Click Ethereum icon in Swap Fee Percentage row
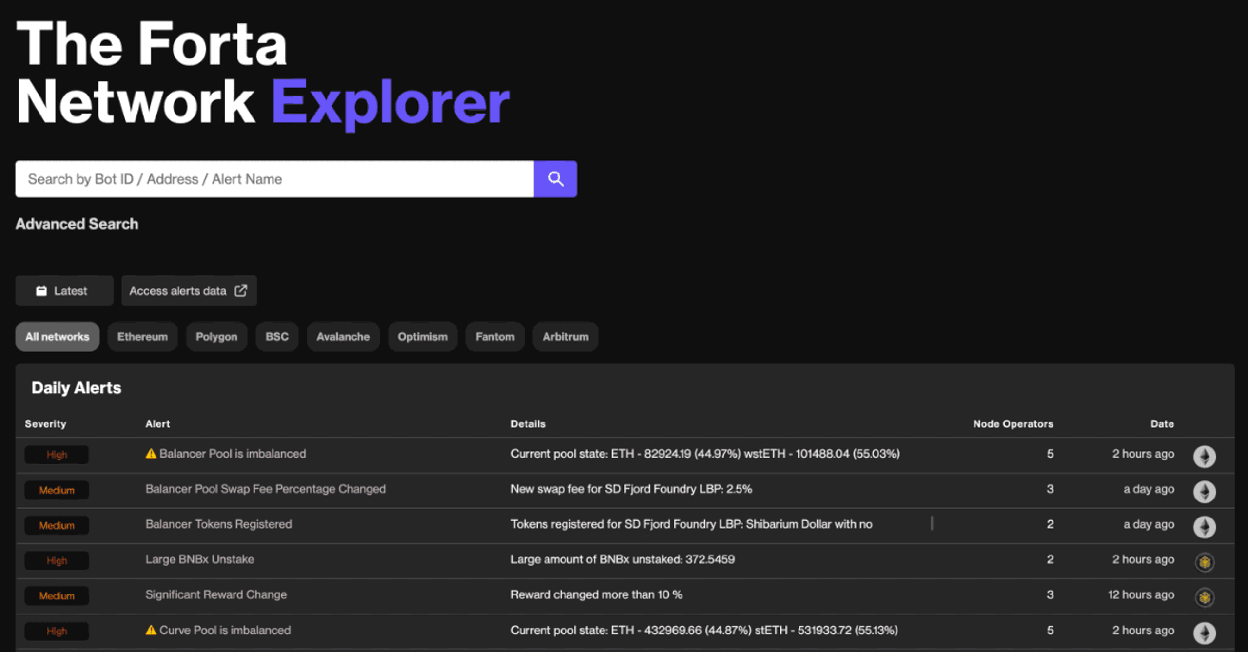 1204,492
